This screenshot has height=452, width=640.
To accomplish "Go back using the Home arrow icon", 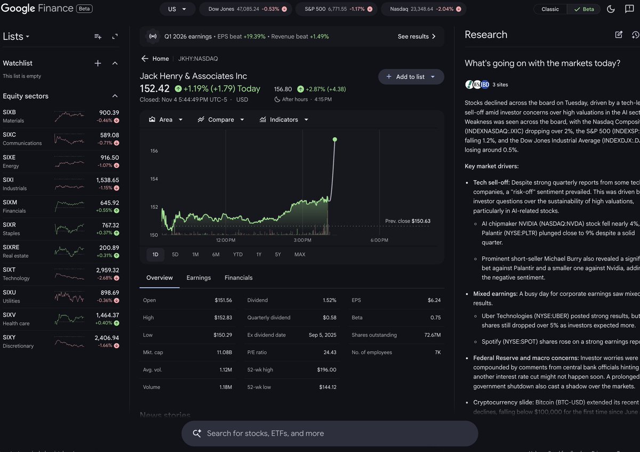I will point(145,59).
